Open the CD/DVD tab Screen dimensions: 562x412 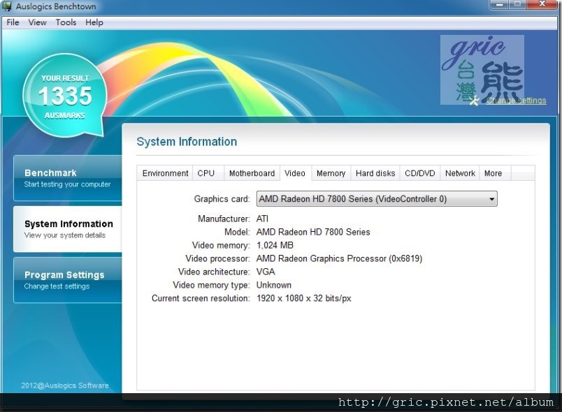tap(419, 173)
